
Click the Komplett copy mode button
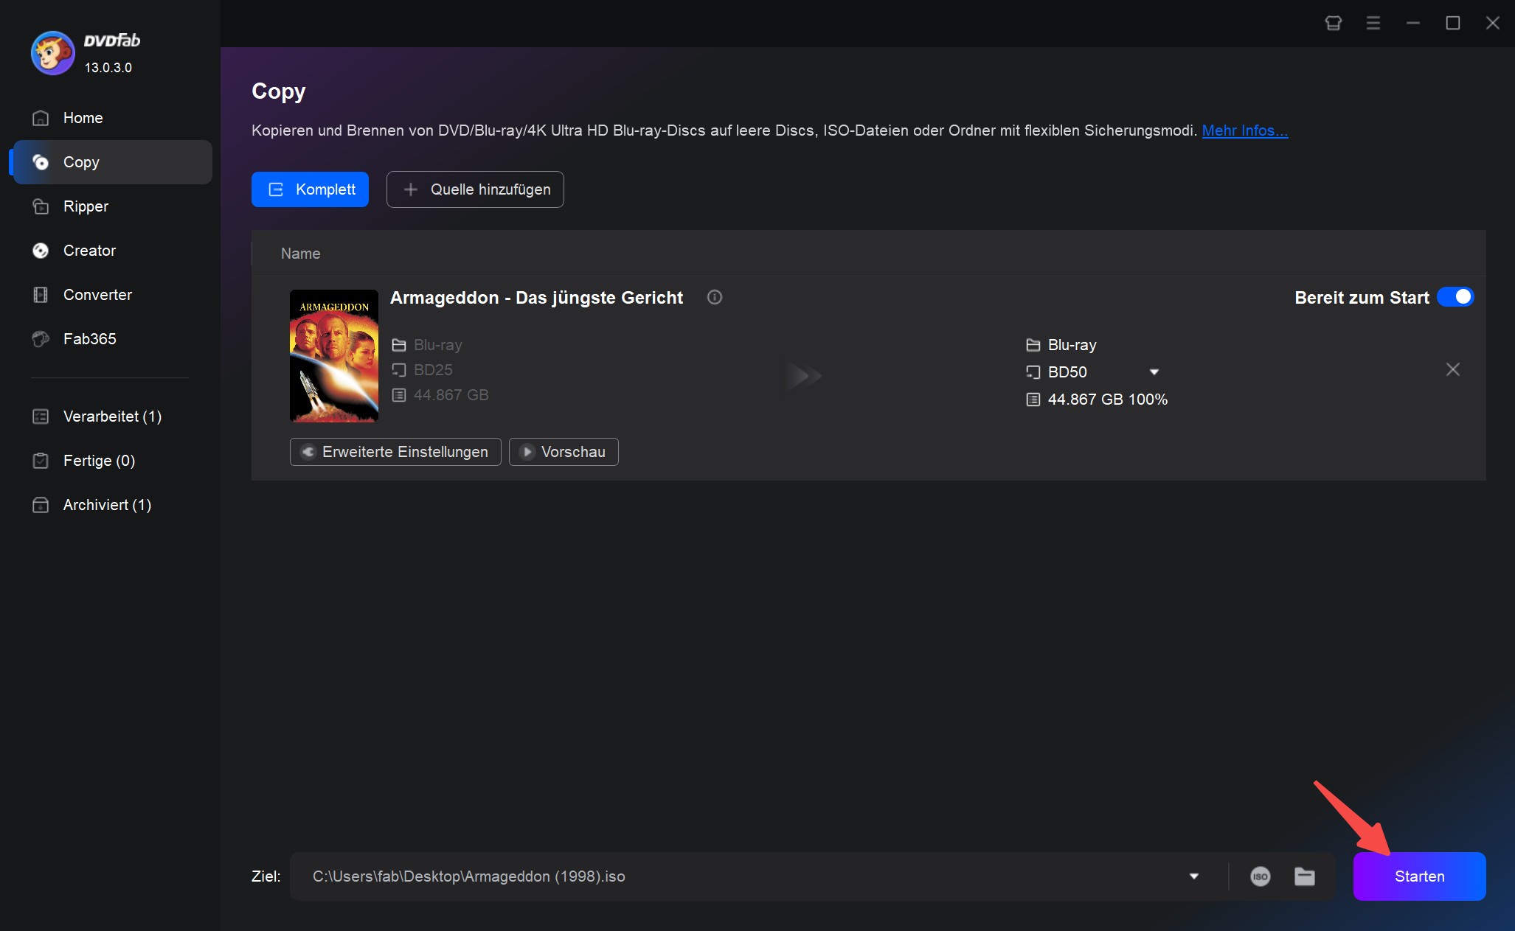(x=310, y=189)
